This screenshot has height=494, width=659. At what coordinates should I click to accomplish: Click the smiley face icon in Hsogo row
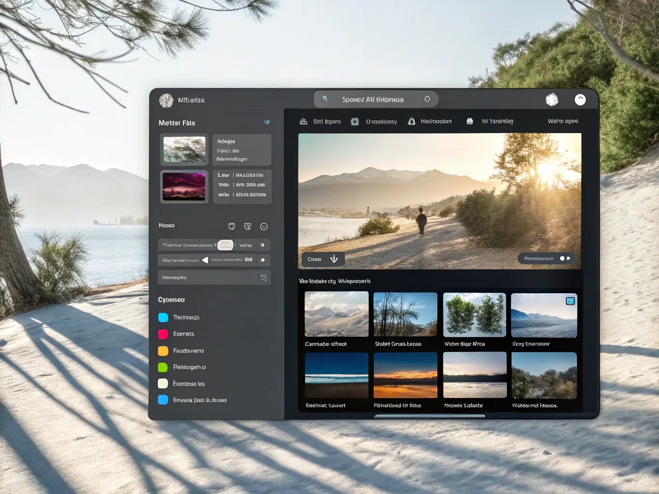(264, 227)
